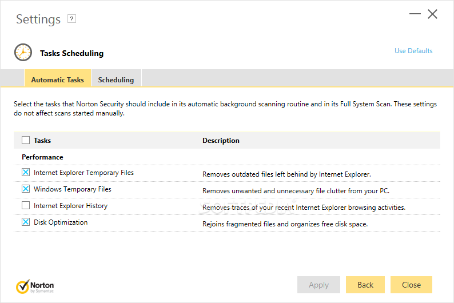Click the Performance category heading
Viewport: 454px width, 303px height.
coord(42,157)
